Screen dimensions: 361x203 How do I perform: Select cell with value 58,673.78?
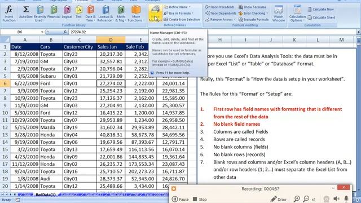pyautogui.click(x=140, y=135)
